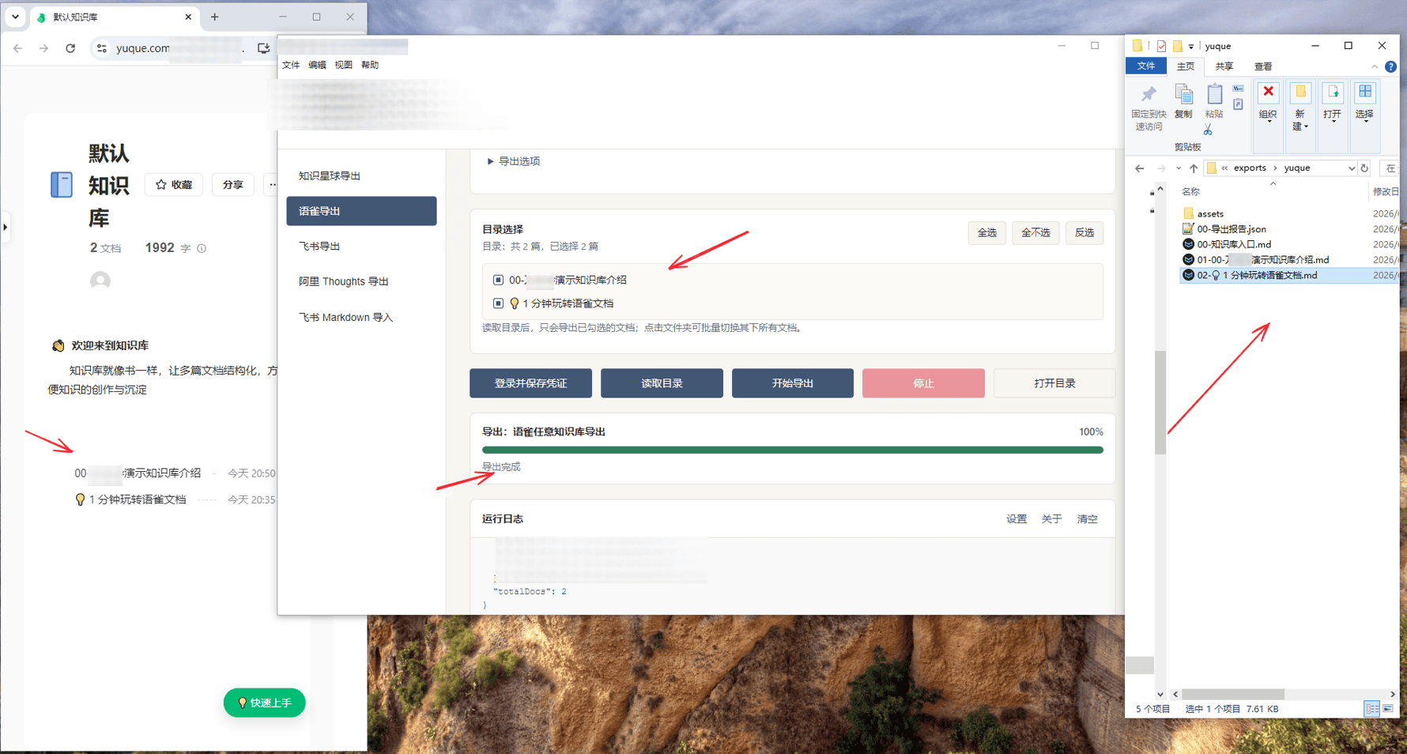This screenshot has height=754, width=1407.
Task: Open Explorer help via blue question mark
Action: pyautogui.click(x=1390, y=66)
